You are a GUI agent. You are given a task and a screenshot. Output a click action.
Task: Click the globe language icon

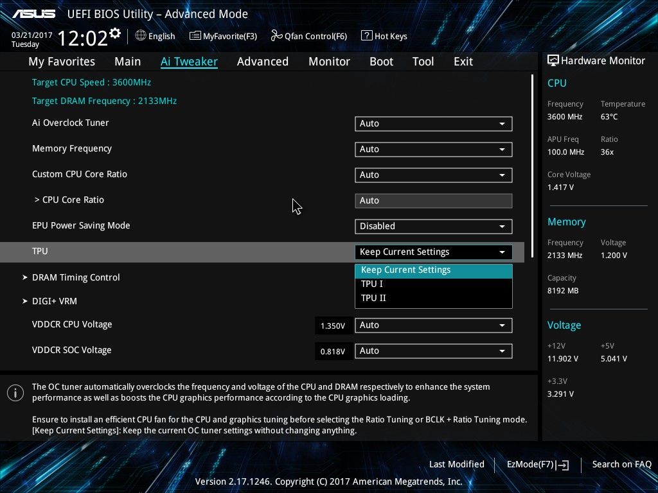[x=141, y=36]
